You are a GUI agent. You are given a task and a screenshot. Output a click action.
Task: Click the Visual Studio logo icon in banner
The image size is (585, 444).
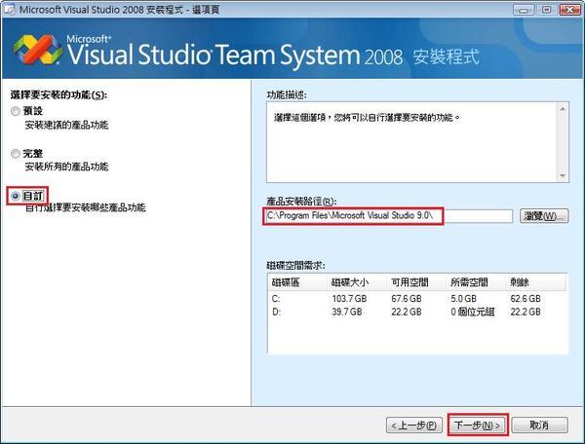[38, 50]
